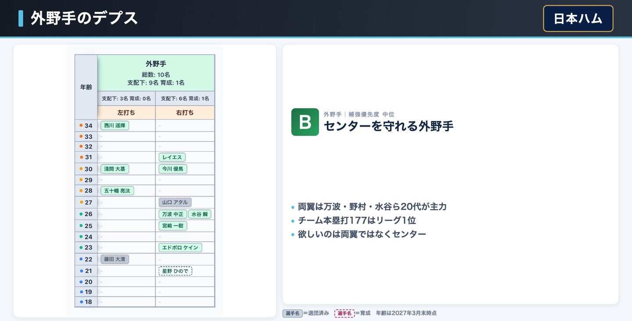Click retired player chip 藤田 大清
Image resolution: width=632 pixels, height=321 pixels.
(x=115, y=259)
